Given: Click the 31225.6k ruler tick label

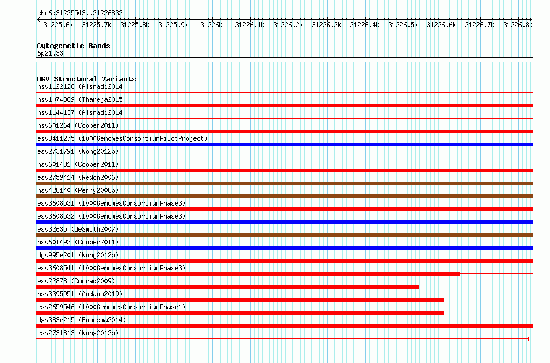Looking at the screenshot, I should click(x=58, y=25).
